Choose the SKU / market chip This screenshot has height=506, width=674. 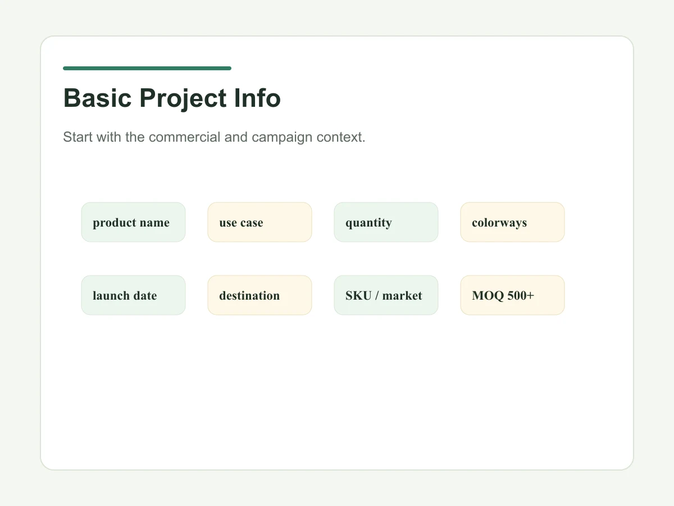point(386,295)
